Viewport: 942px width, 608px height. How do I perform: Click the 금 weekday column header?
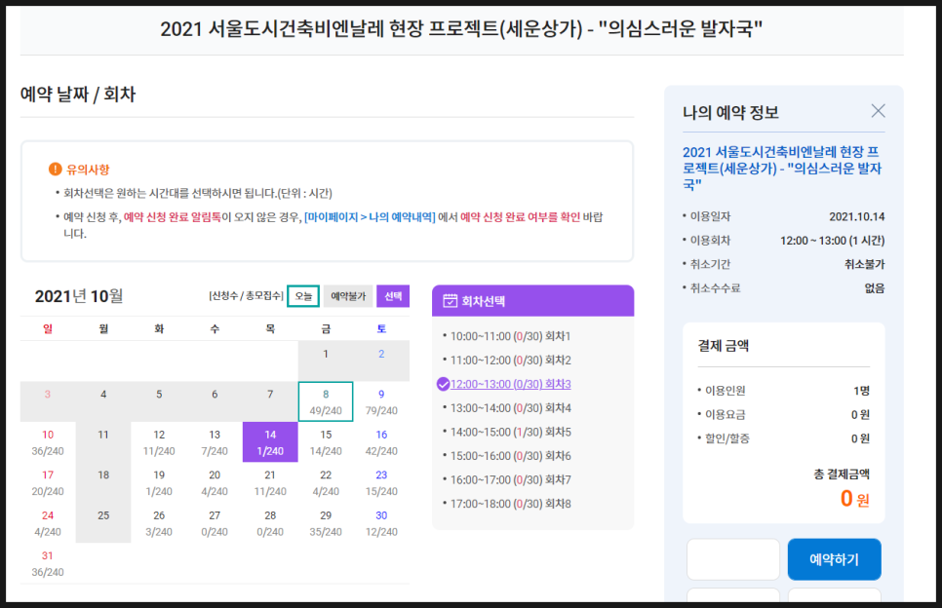click(x=326, y=329)
